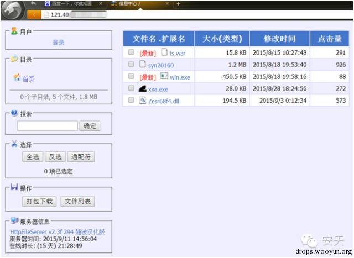
Task: Select the Zesr68f4.dll row checkbox
Action: (x=131, y=100)
